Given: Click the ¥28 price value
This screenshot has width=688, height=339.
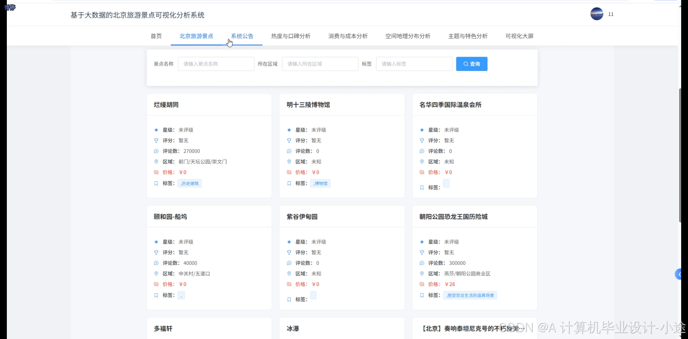Looking at the screenshot, I should coord(450,284).
